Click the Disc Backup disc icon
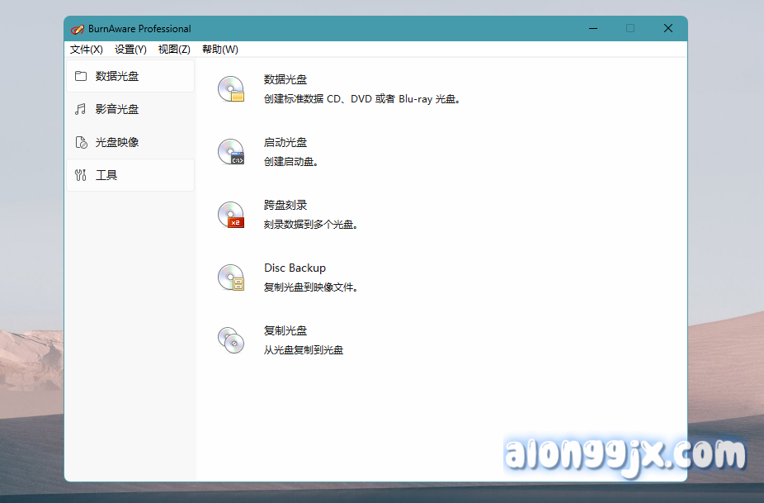Image resolution: width=764 pixels, height=503 pixels. (231, 278)
